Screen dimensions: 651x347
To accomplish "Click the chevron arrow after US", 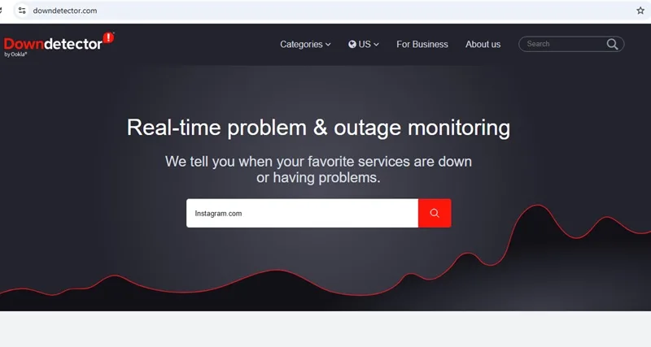I will [x=376, y=45].
